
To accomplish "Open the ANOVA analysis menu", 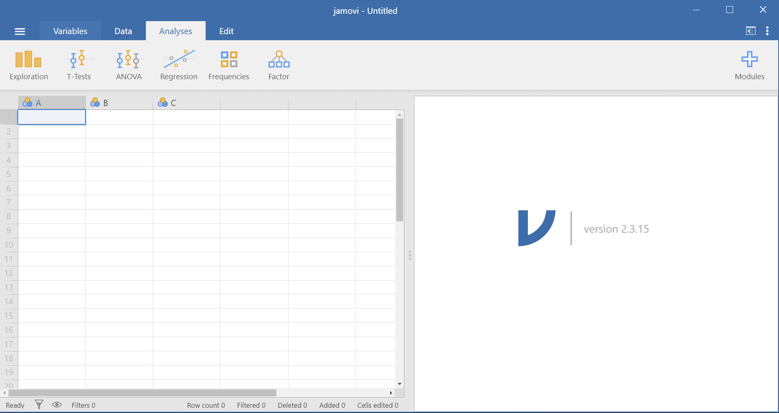I will (128, 65).
